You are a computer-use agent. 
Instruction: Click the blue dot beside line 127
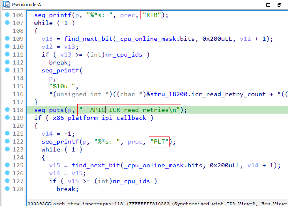click(x=7, y=181)
